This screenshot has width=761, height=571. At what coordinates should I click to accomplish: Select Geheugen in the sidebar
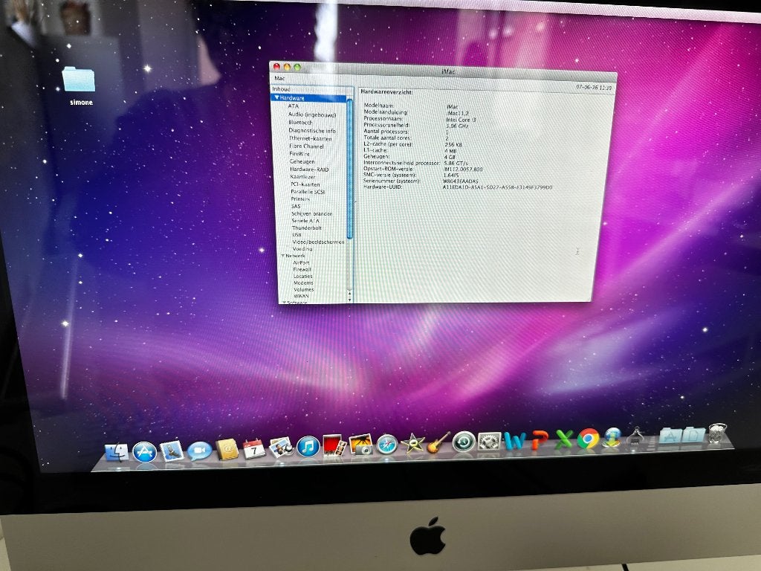(302, 161)
